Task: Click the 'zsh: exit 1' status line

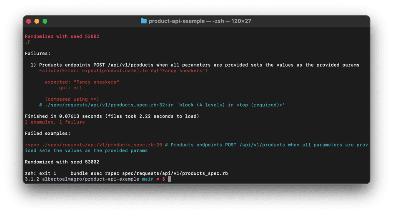Action: click(x=41, y=173)
